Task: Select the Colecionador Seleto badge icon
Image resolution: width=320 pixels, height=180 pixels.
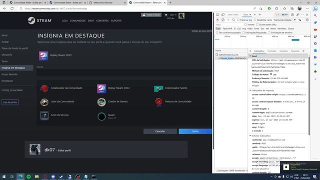Action: click(x=158, y=88)
